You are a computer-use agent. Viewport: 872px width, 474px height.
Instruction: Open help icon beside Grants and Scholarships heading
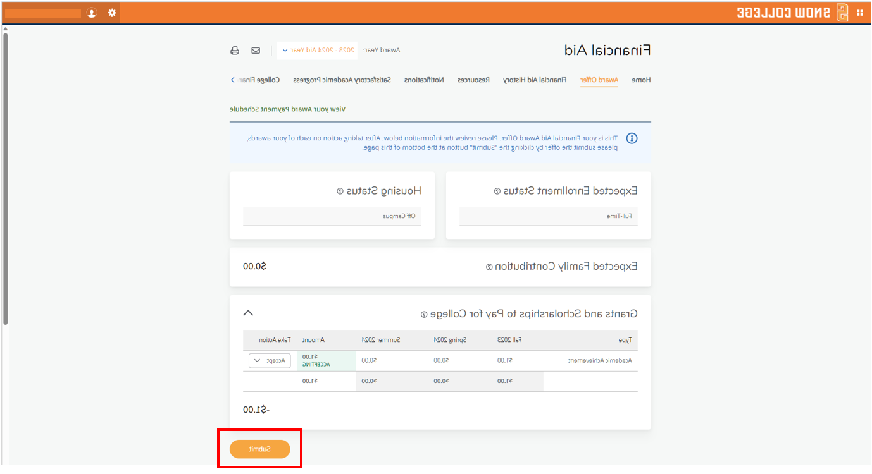pos(424,314)
